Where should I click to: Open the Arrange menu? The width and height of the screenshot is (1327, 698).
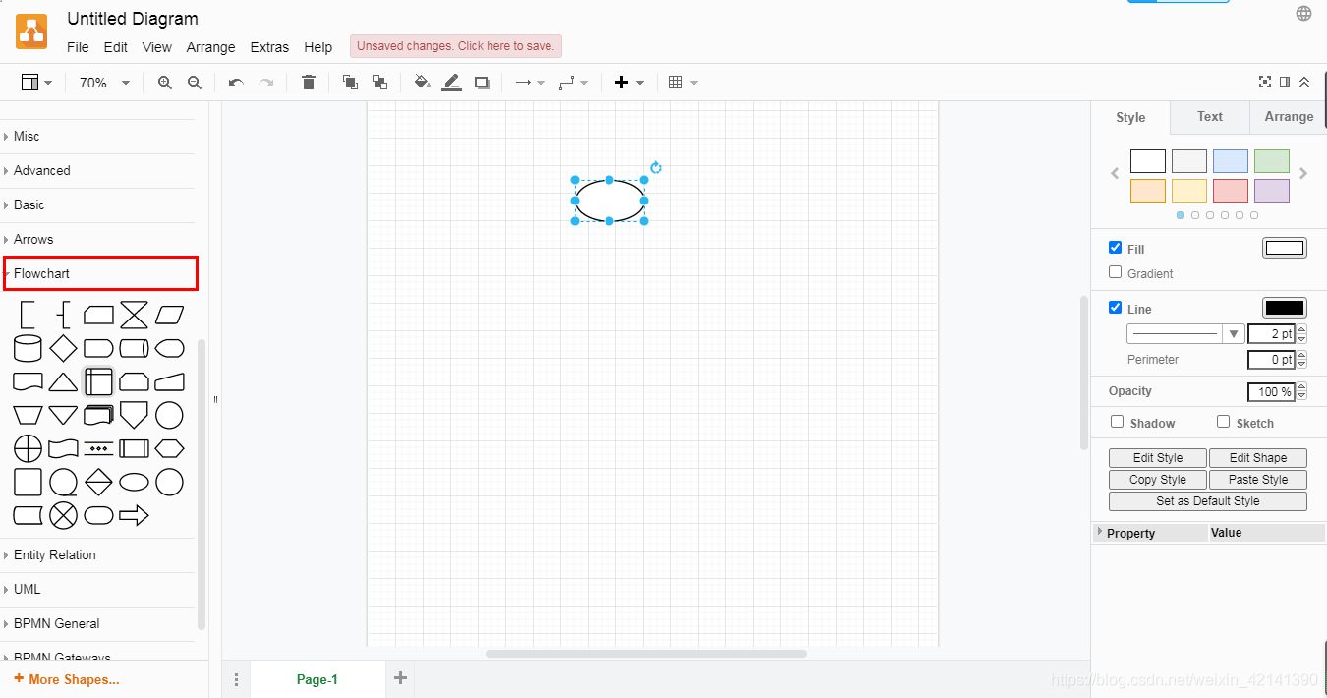pyautogui.click(x=210, y=47)
